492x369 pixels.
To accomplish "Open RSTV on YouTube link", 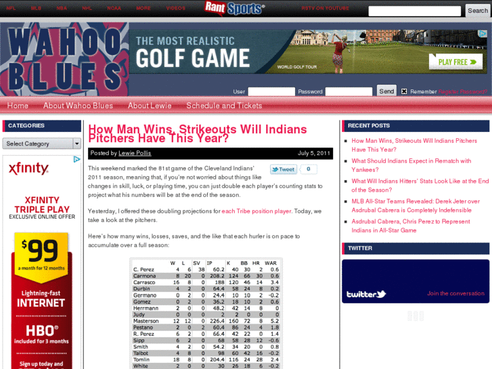I will point(326,8).
